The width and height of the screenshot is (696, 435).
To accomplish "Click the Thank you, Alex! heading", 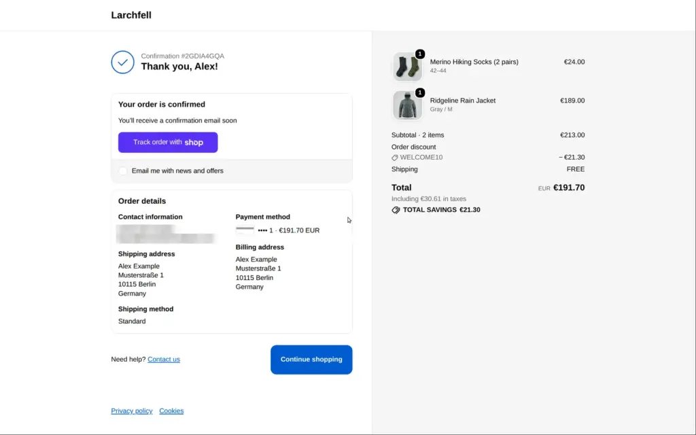I will tap(179, 67).
